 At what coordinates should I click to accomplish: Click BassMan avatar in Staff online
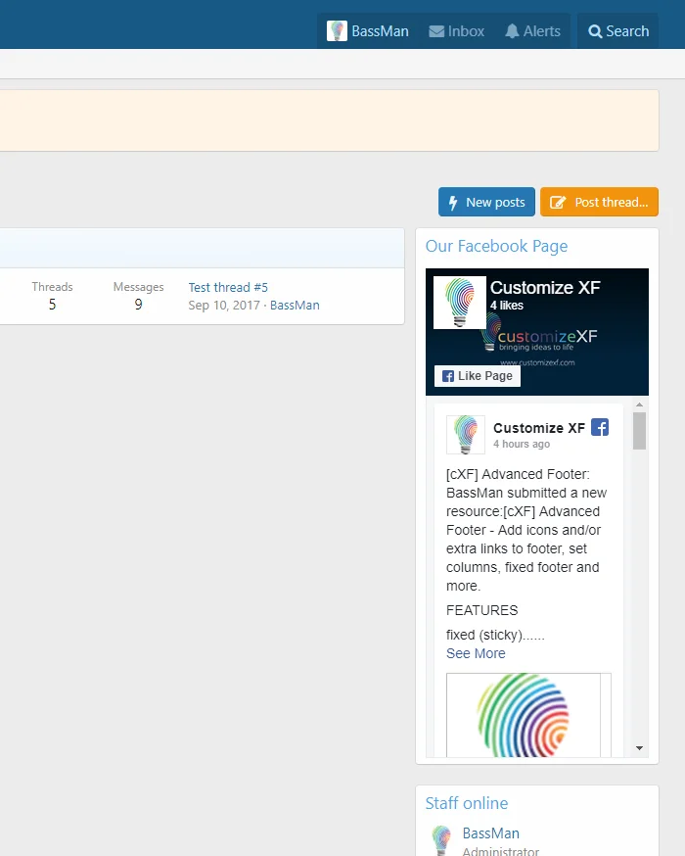442,840
